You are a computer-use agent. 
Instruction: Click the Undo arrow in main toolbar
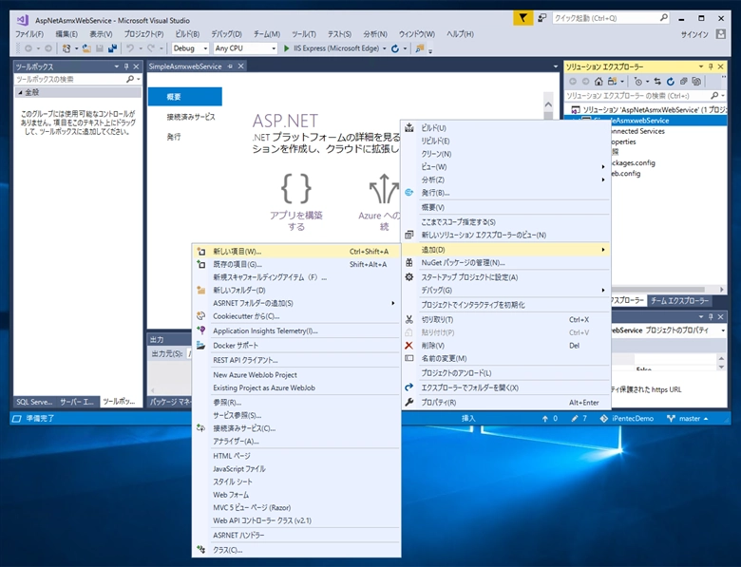[x=130, y=48]
